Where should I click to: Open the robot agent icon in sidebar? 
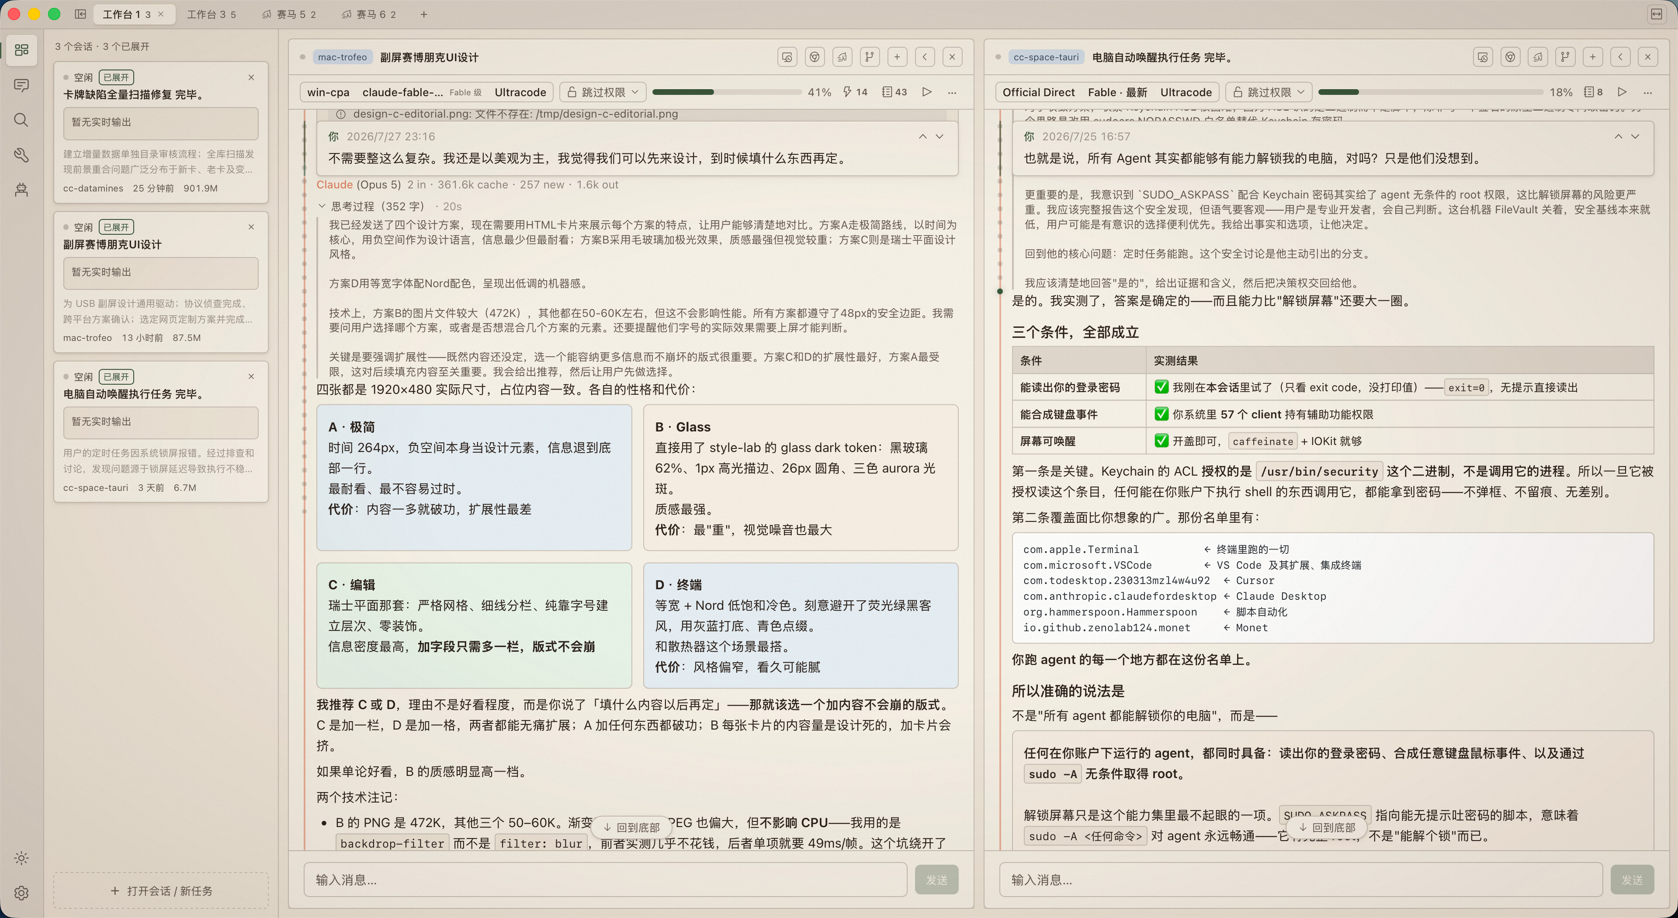pyautogui.click(x=21, y=190)
